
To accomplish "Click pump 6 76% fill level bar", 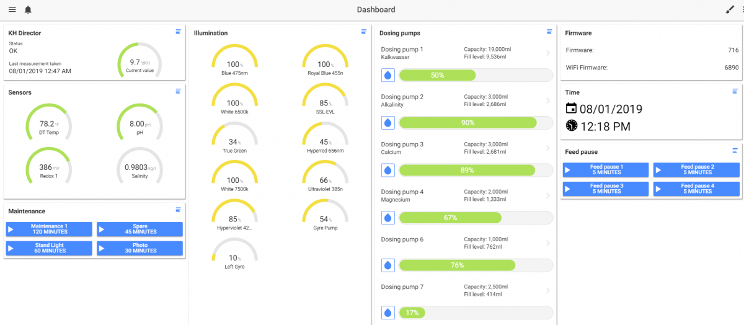I will coord(476,265).
